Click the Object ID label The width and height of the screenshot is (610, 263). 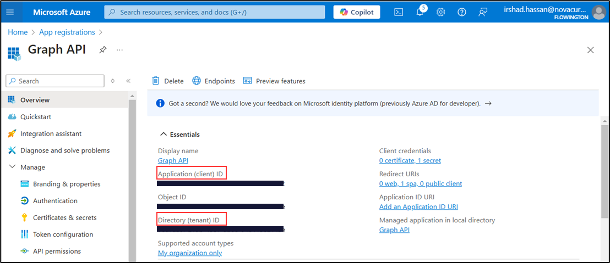(172, 197)
